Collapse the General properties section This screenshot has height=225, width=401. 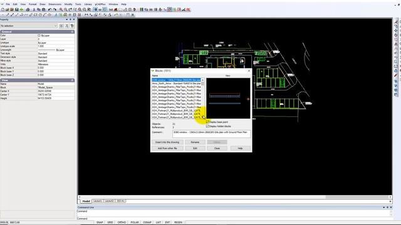coord(73,32)
